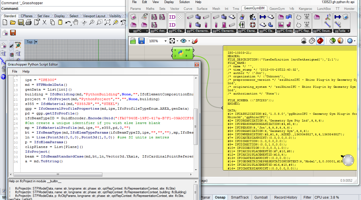
Task: Select the Pan hand tool
Action: [76, 22]
